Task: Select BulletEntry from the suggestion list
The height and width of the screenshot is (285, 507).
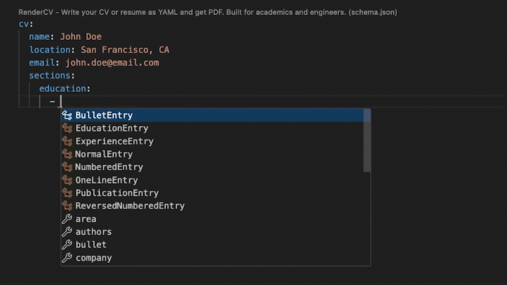Action: tap(104, 115)
